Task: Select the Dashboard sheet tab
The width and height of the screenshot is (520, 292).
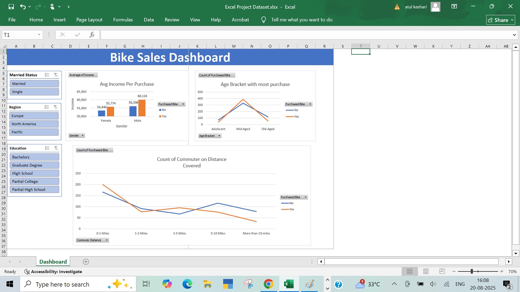Action: 53,262
